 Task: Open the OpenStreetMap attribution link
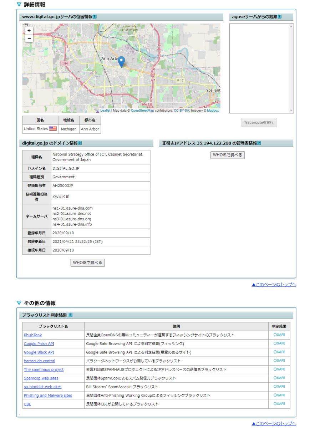pyautogui.click(x=142, y=111)
